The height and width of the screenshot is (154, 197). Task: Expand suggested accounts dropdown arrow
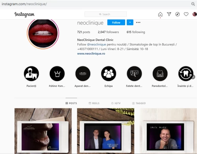coord(130,22)
